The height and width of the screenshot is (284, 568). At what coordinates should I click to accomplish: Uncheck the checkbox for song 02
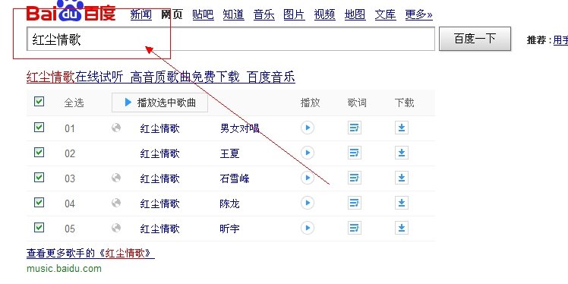(39, 152)
